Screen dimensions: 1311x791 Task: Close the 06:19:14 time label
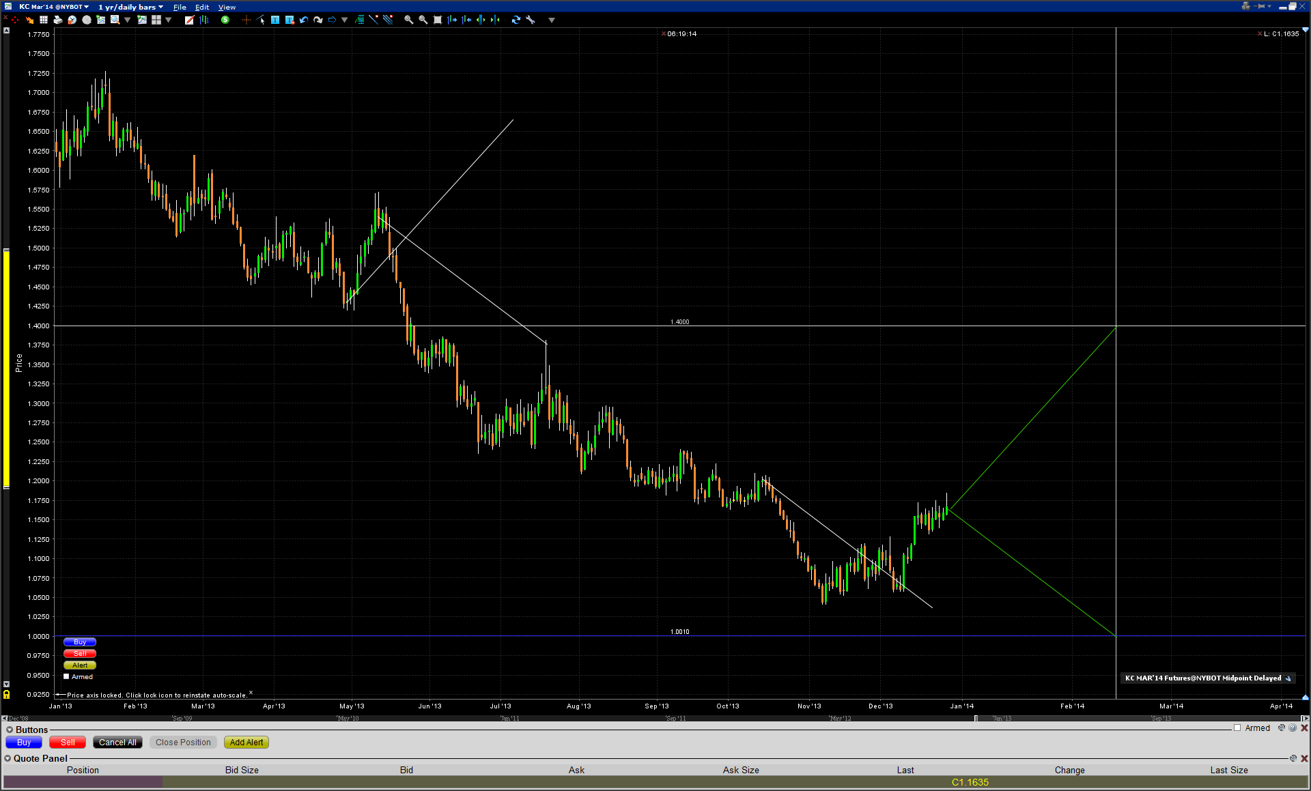(664, 33)
